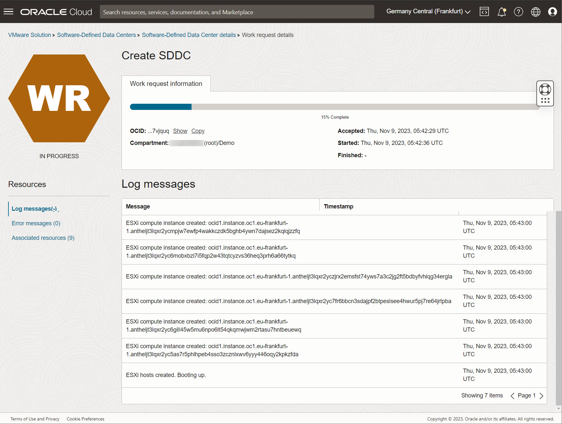The width and height of the screenshot is (562, 424).
Task: Click the WR work request hexagon badge
Action: (59, 98)
